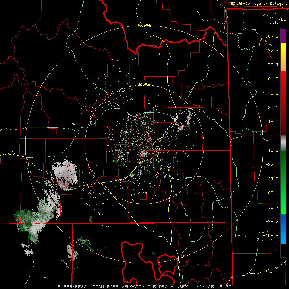The height and width of the screenshot is (289, 289).
Task: Click the 45.6 velocity scale value
Action: [273, 93]
